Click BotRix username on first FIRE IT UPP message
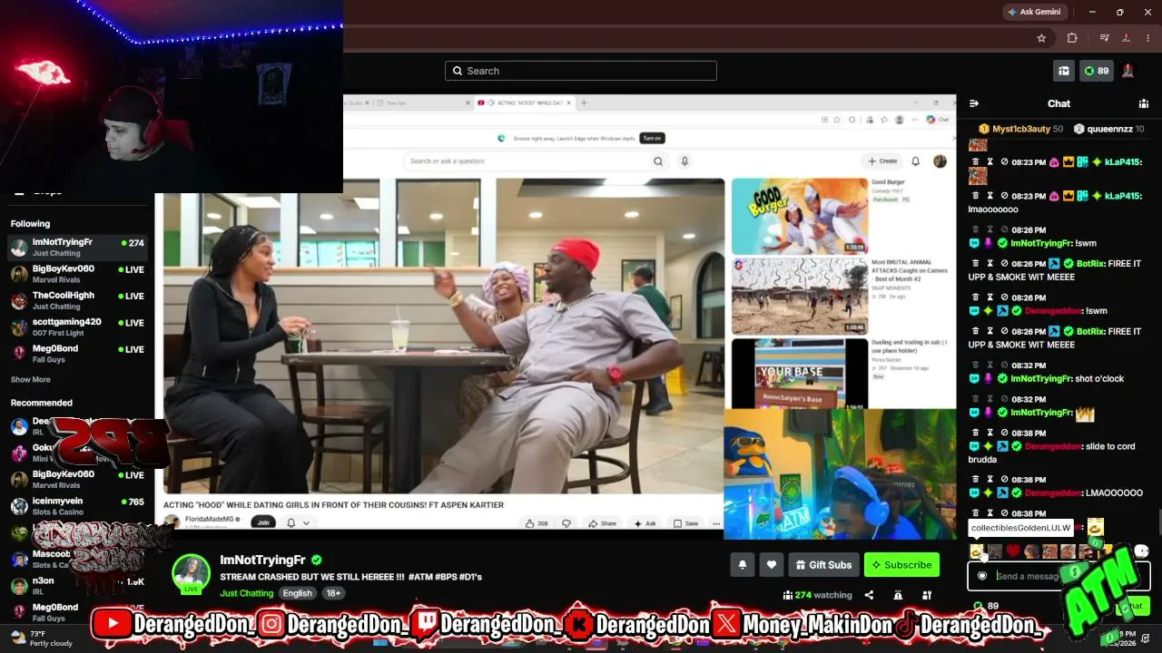Screen dimensions: 1162x653 pos(1089,264)
